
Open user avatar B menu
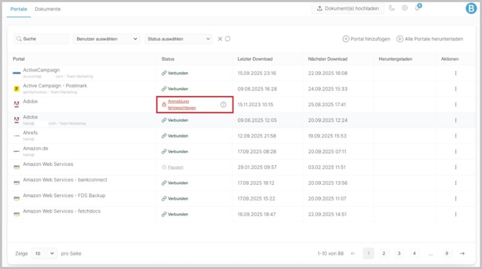coord(471,8)
